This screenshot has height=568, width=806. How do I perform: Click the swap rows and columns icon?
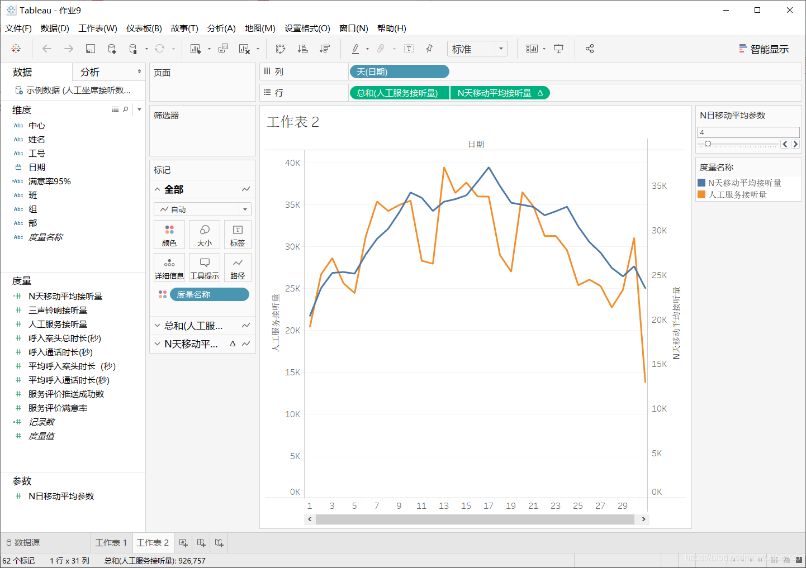click(281, 49)
